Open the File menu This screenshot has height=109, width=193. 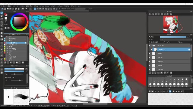pyautogui.click(x=3, y=6)
